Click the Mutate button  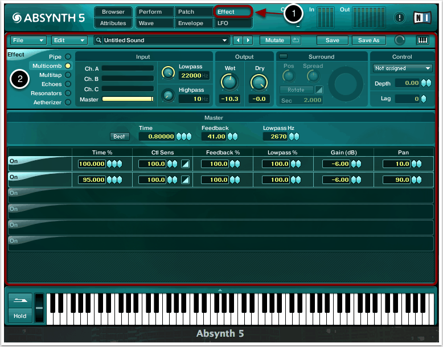(275, 40)
